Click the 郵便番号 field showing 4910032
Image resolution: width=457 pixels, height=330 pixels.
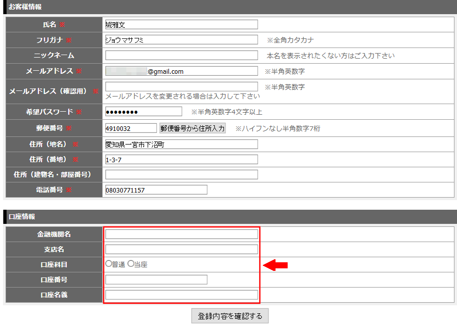pos(131,128)
